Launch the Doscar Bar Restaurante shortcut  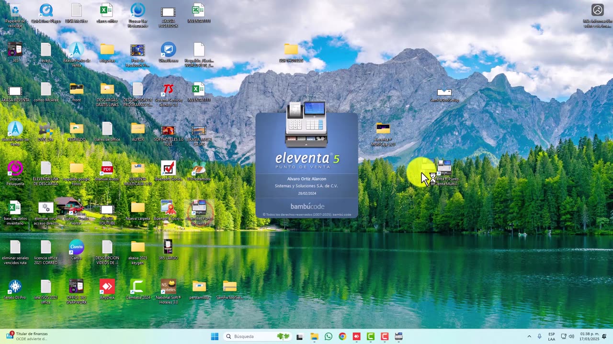138,16
